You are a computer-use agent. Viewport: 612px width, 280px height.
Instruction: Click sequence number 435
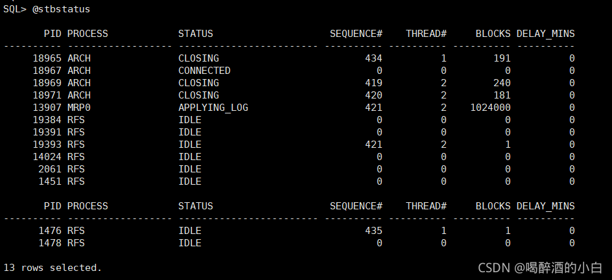[373, 231]
